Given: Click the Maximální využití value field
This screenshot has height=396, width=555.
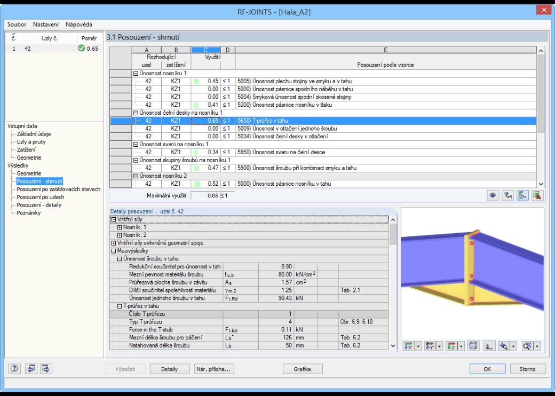Looking at the screenshot, I should click(205, 196).
